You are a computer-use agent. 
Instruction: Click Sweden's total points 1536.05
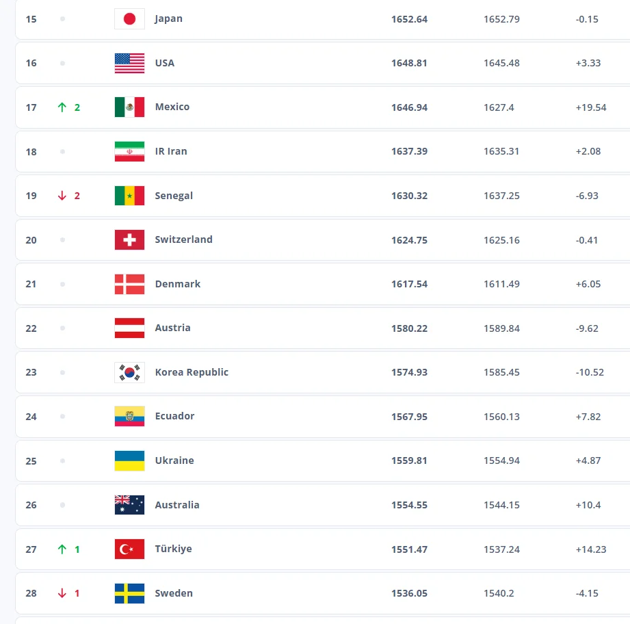(x=409, y=593)
